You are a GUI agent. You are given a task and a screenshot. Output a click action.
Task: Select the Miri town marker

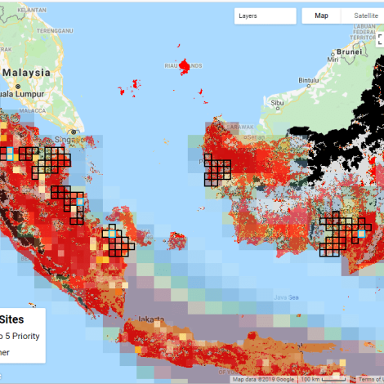pyautogui.click(x=333, y=54)
